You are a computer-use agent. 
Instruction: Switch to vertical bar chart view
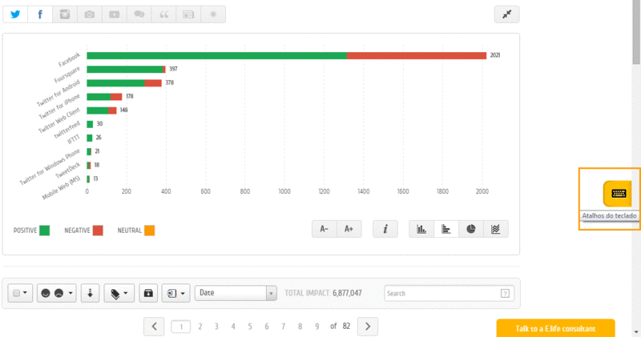[x=421, y=229]
